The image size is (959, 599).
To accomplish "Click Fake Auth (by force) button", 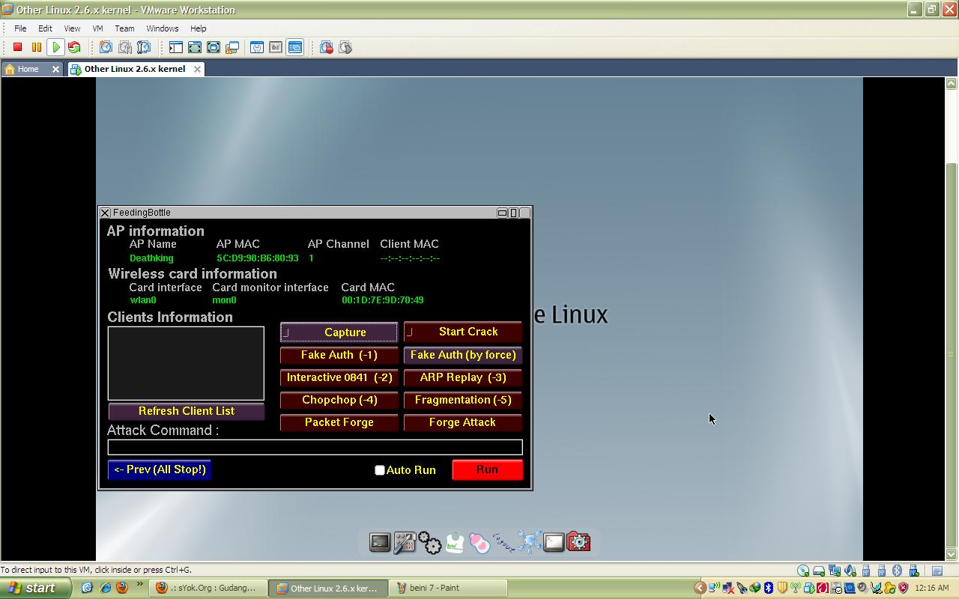I will pyautogui.click(x=462, y=355).
